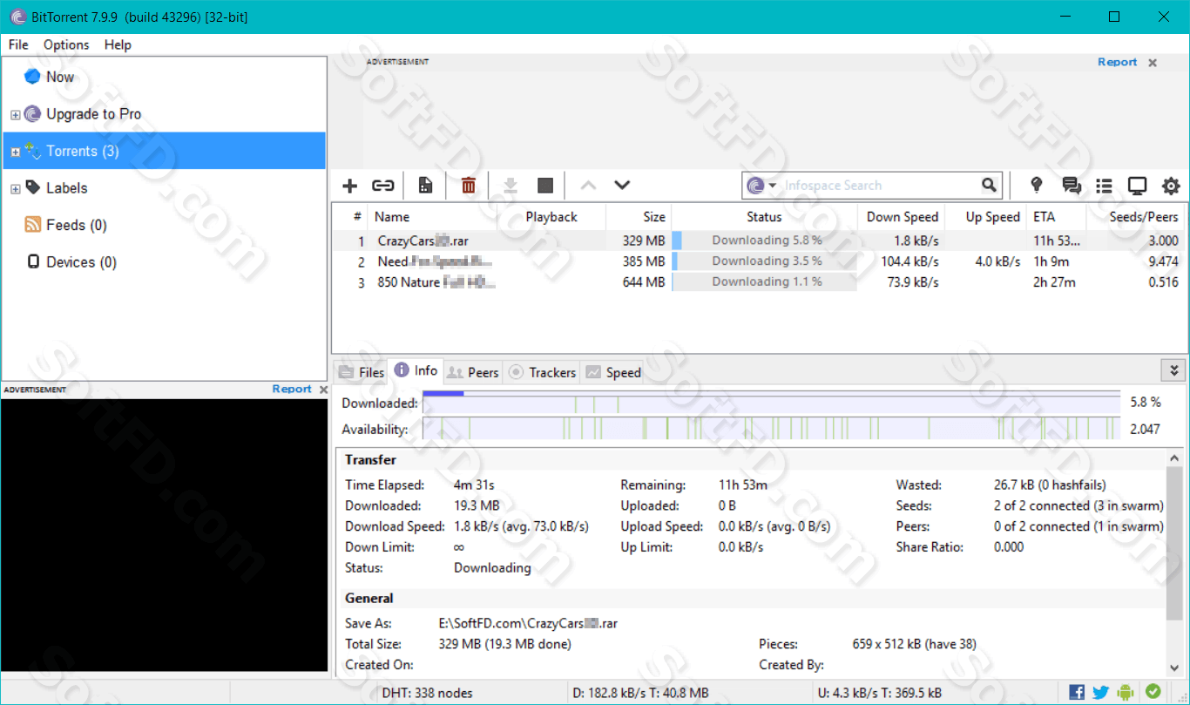The height and width of the screenshot is (705, 1190).
Task: Click the Availability pieces bar
Action: pyautogui.click(x=772, y=429)
